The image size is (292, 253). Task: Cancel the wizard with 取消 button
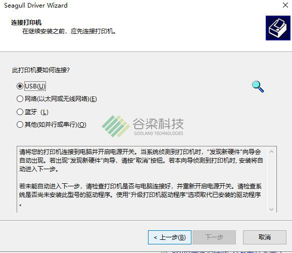click(x=265, y=237)
